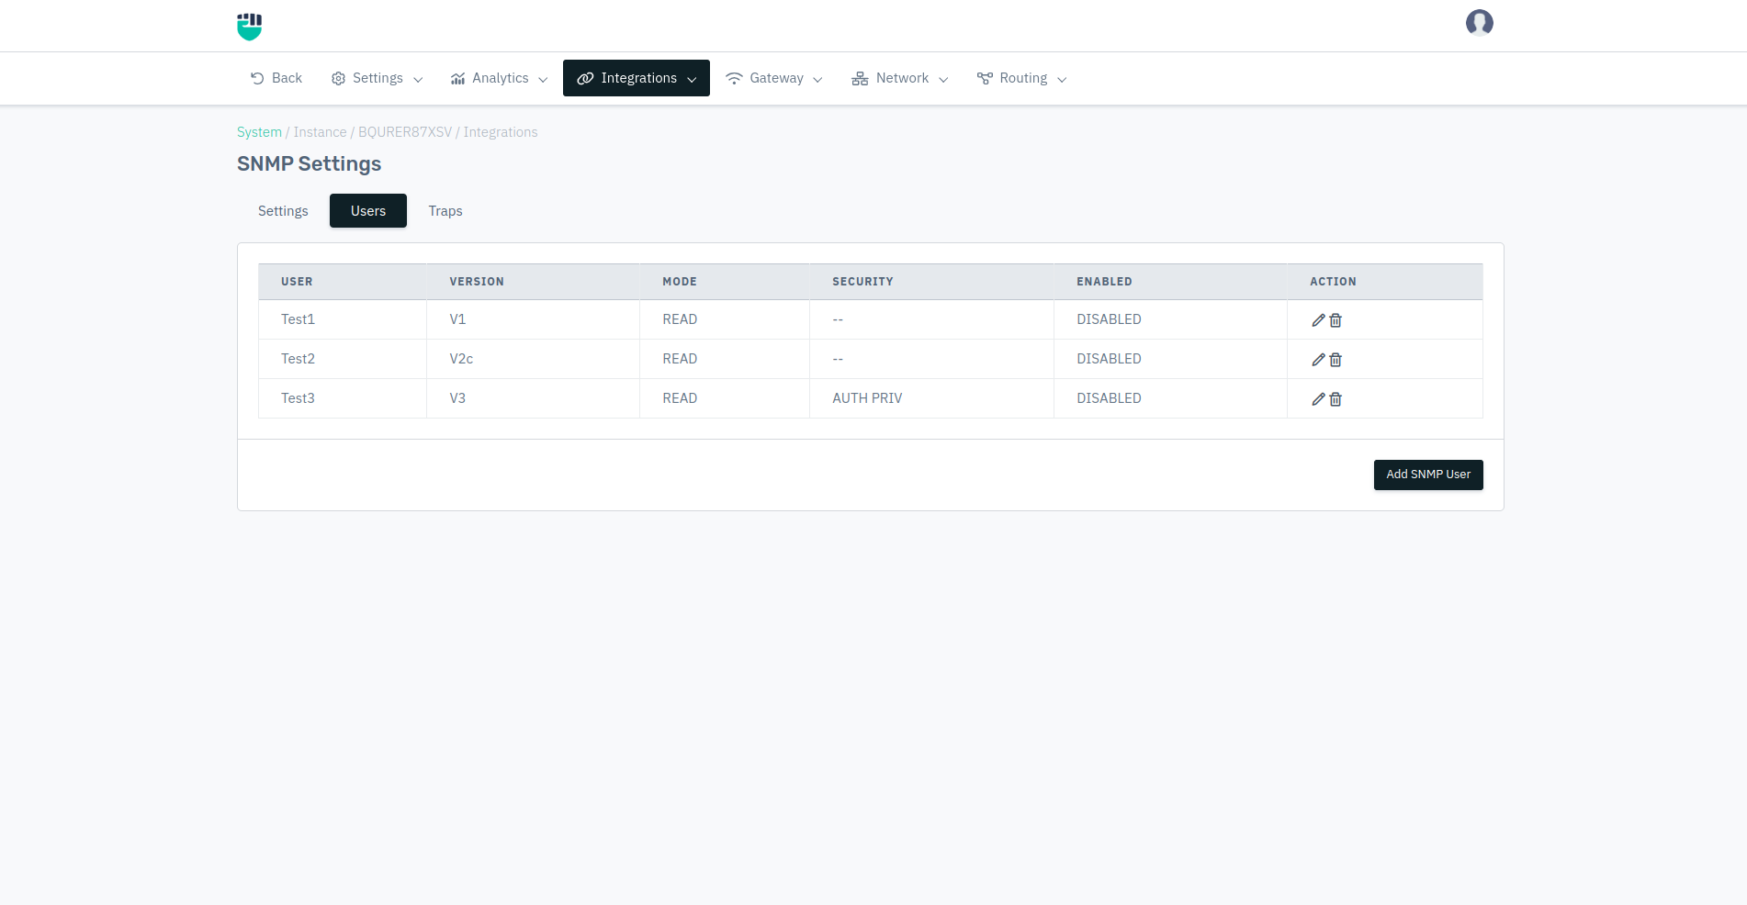This screenshot has height=905, width=1747.
Task: Open the user profile avatar menu
Action: [1479, 22]
